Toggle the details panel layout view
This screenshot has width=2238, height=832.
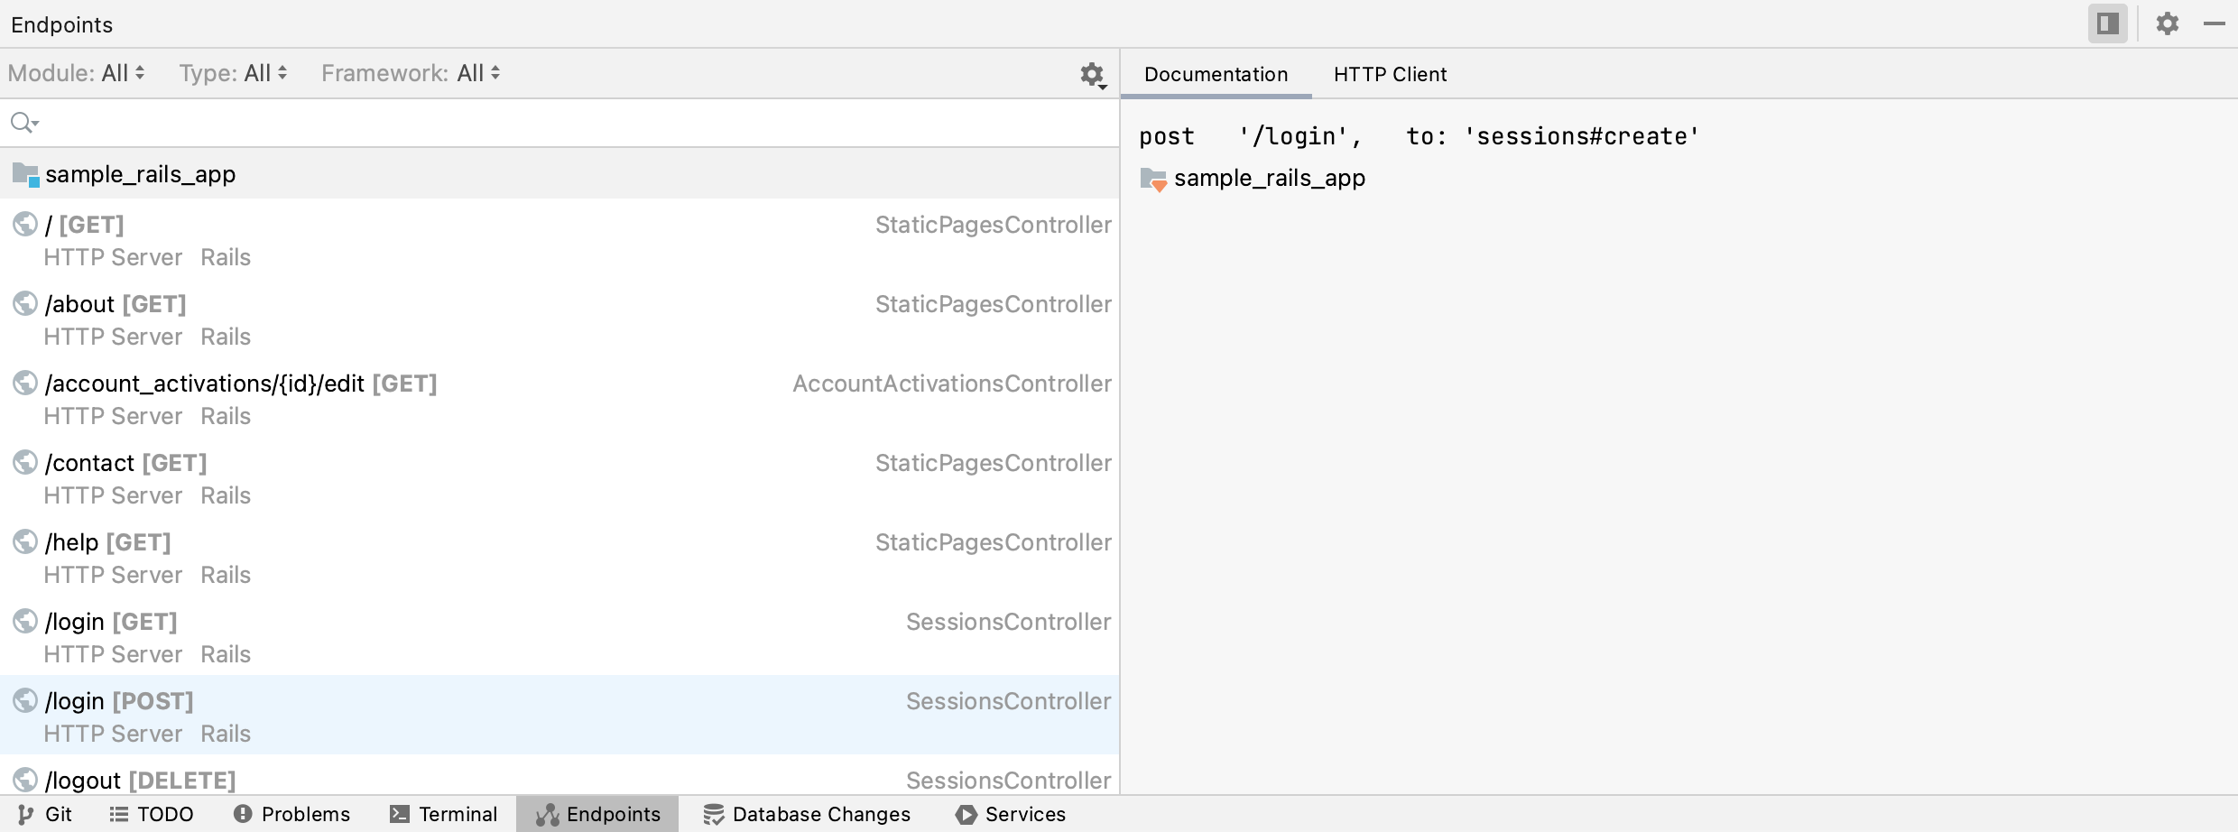(2107, 23)
